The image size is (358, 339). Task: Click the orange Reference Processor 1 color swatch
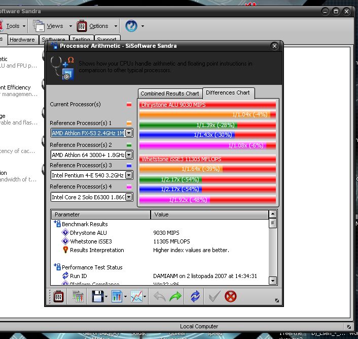tap(129, 124)
